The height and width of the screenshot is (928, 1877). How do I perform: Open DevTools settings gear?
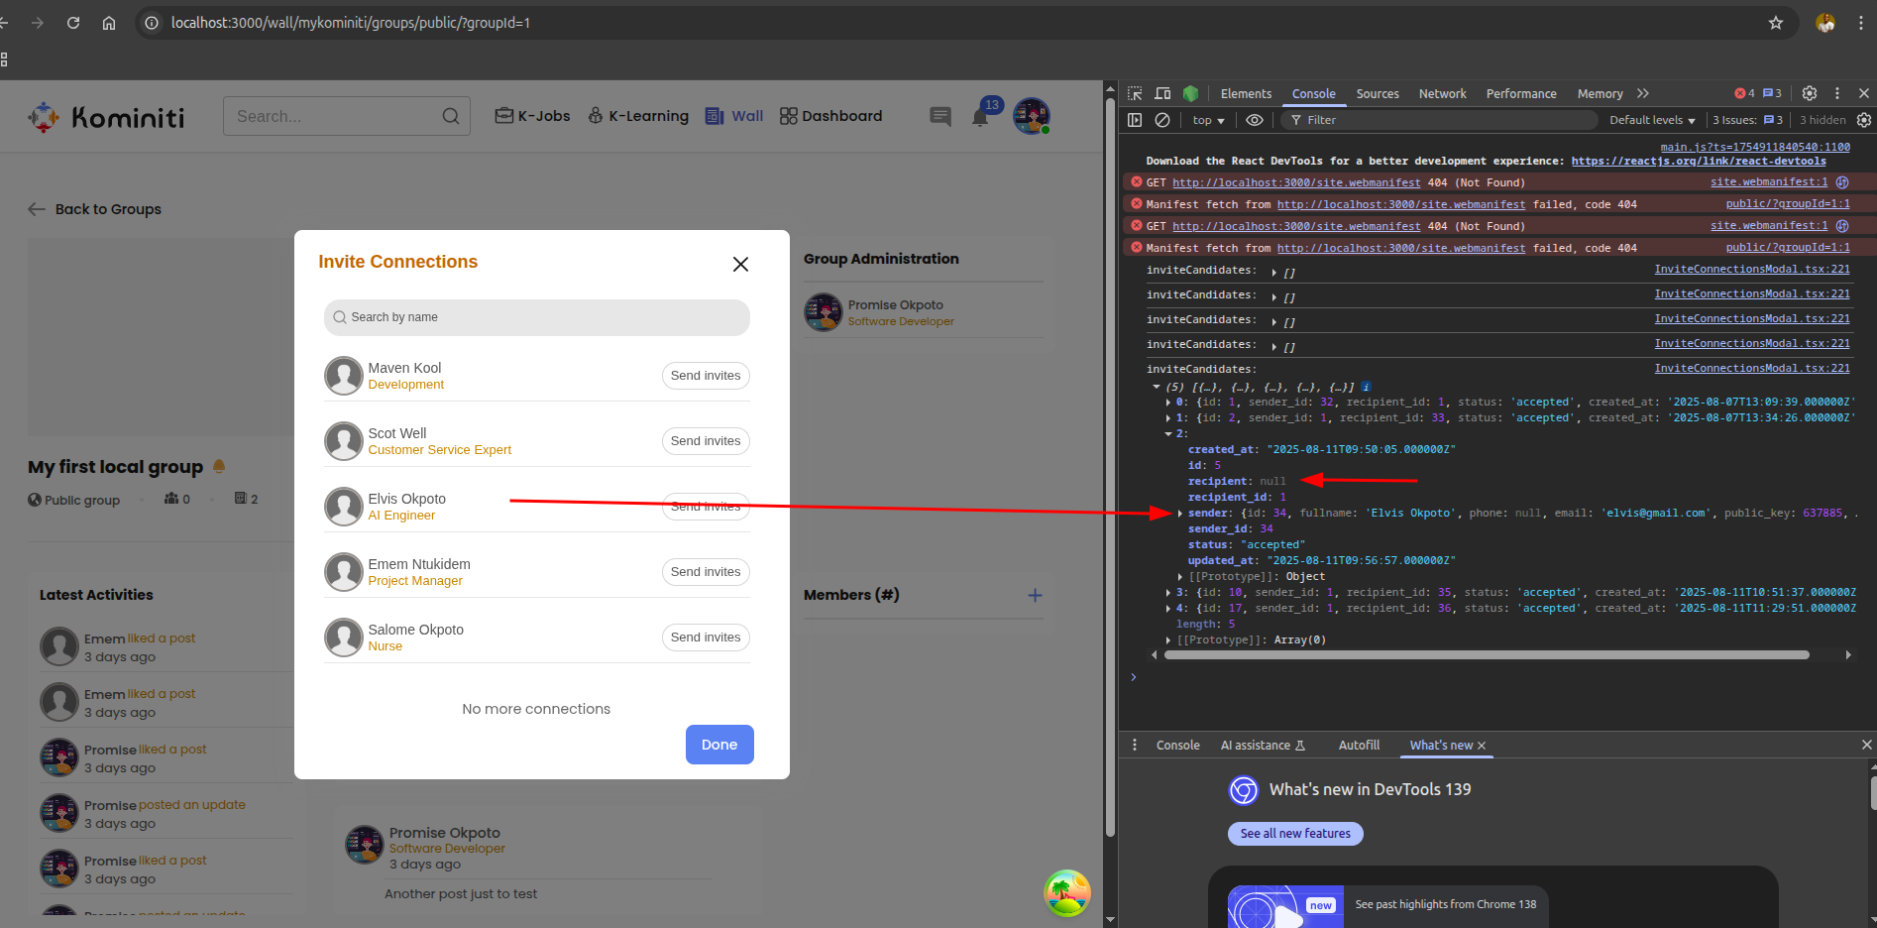pyautogui.click(x=1809, y=93)
